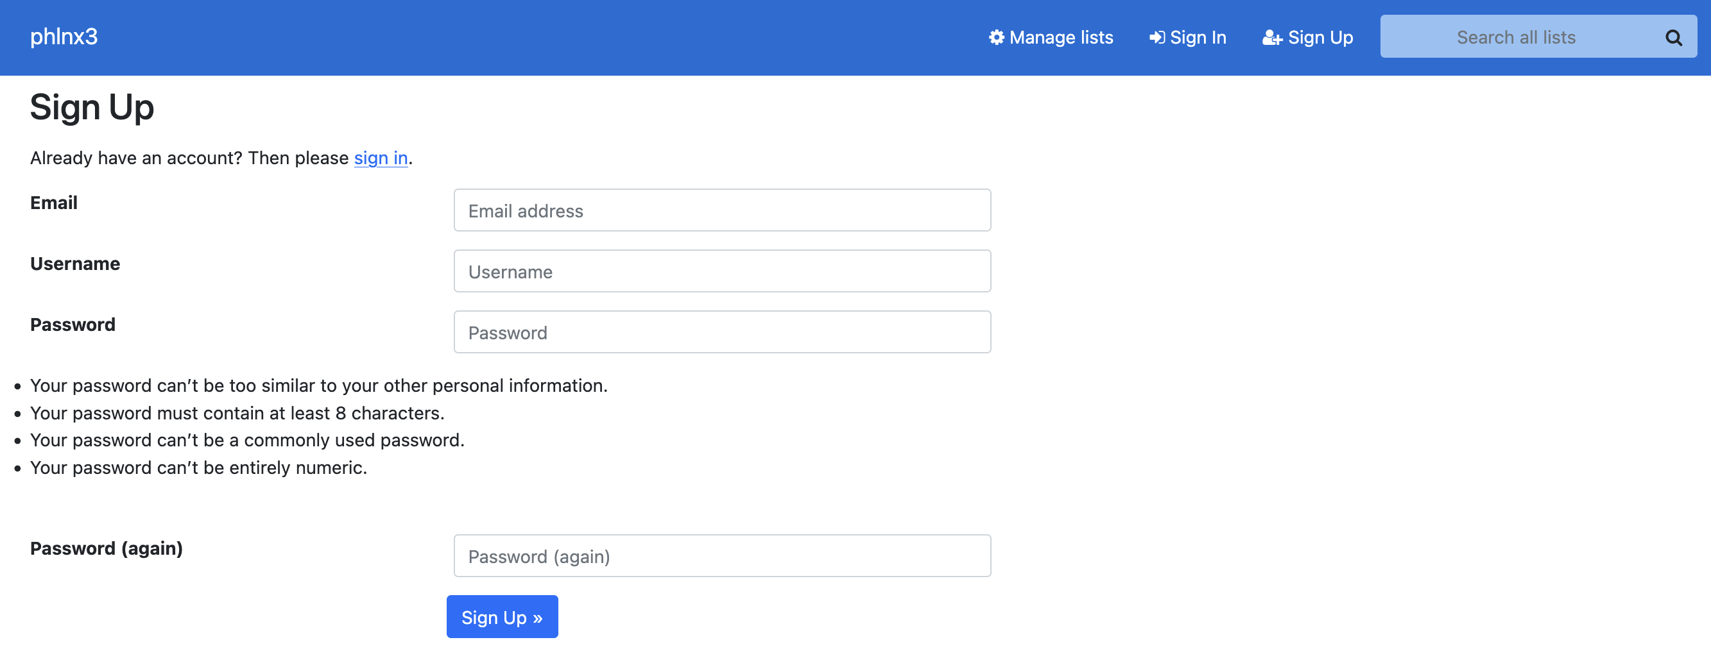Image resolution: width=1711 pixels, height=649 pixels.
Task: Click 'can't be entirely numeric' hint
Action: click(x=198, y=468)
